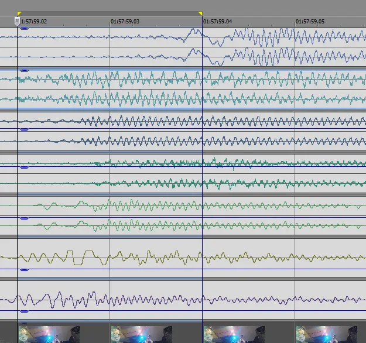Click blue handle between dark green track channels
The width and height of the screenshot is (366, 343).
pos(24,167)
